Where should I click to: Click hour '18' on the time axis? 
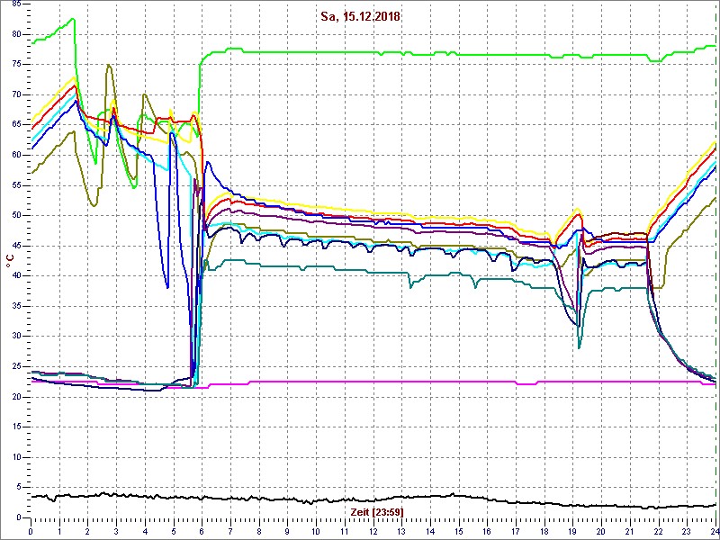(x=544, y=531)
